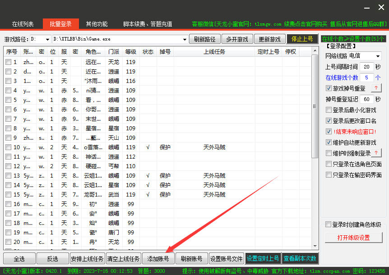Click the 反选 button
389x275 pixels.
pos(53,259)
